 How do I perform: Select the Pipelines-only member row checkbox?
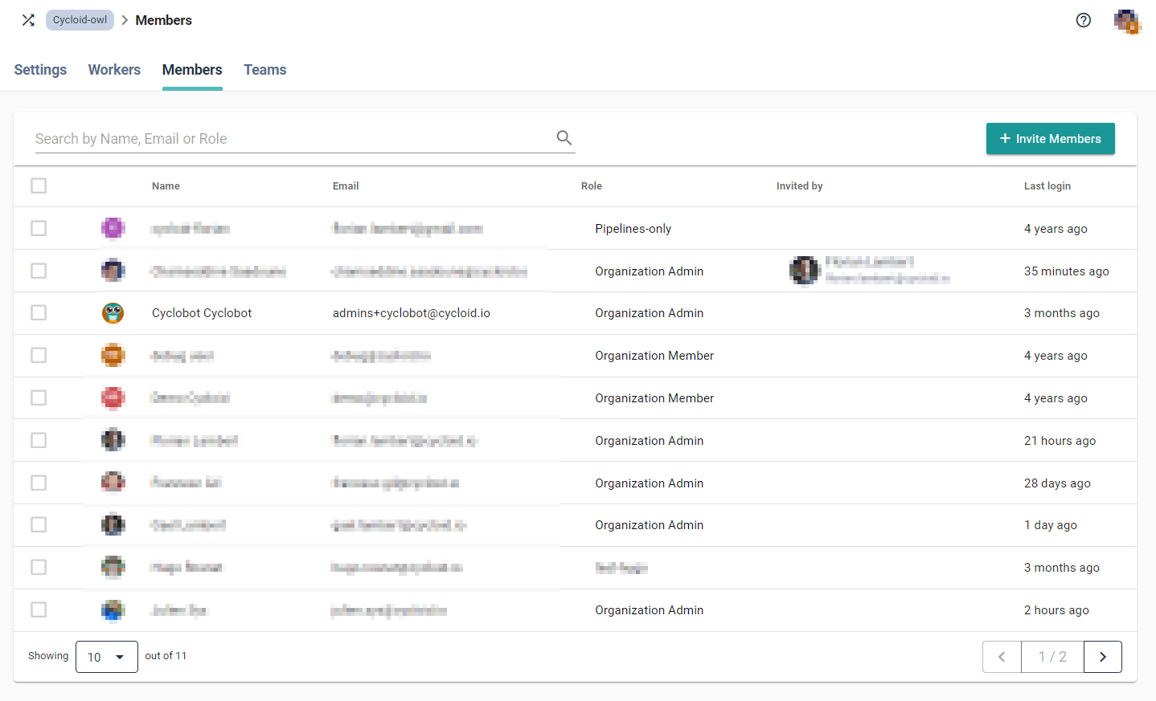[39, 228]
